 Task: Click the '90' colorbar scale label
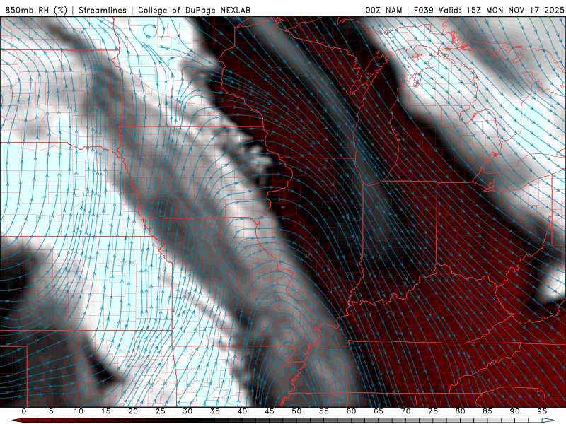[x=514, y=411]
